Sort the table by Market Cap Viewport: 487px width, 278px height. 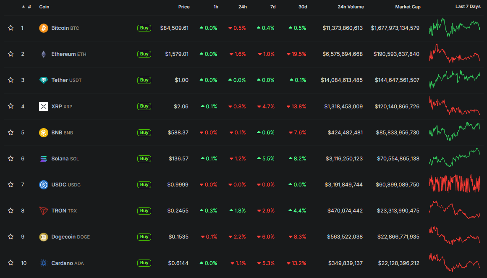408,7
